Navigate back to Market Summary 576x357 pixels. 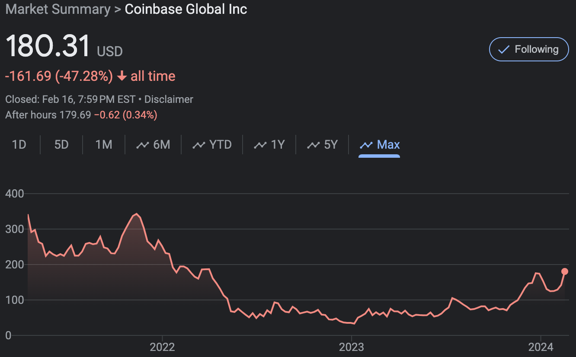coord(58,9)
